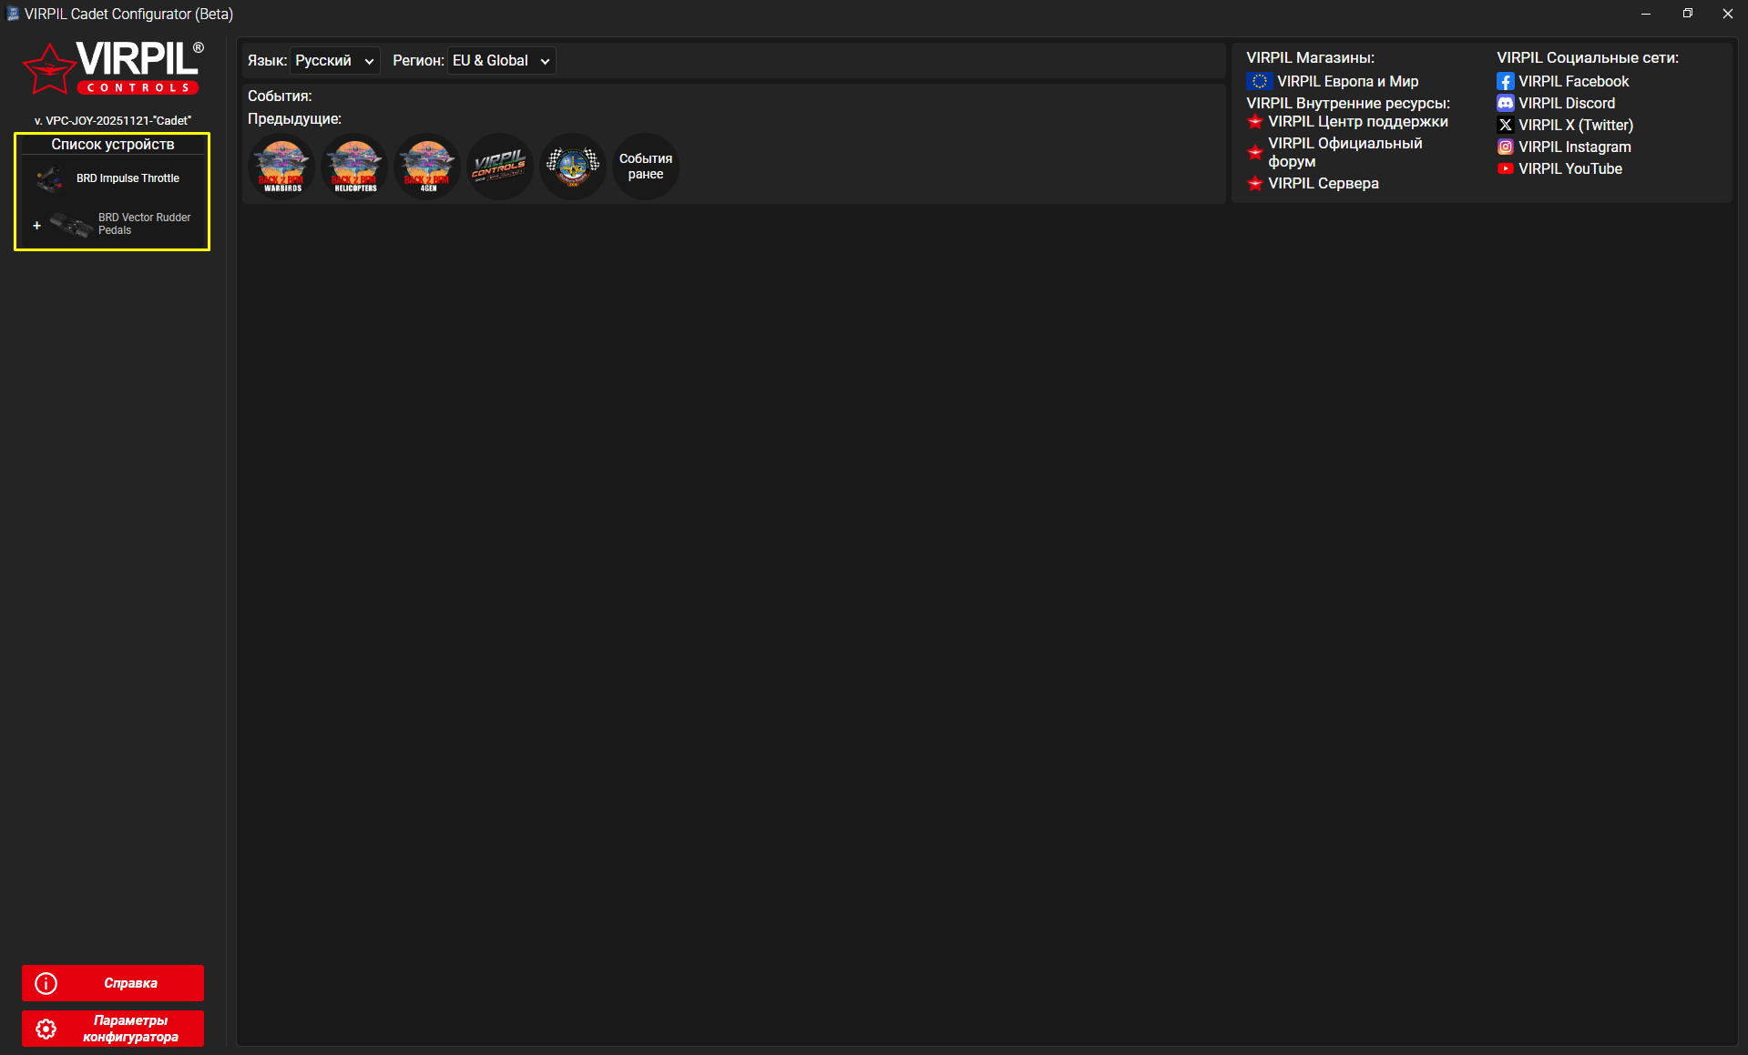This screenshot has height=1055, width=1748.
Task: Click the Facebook icon
Action: (1505, 82)
